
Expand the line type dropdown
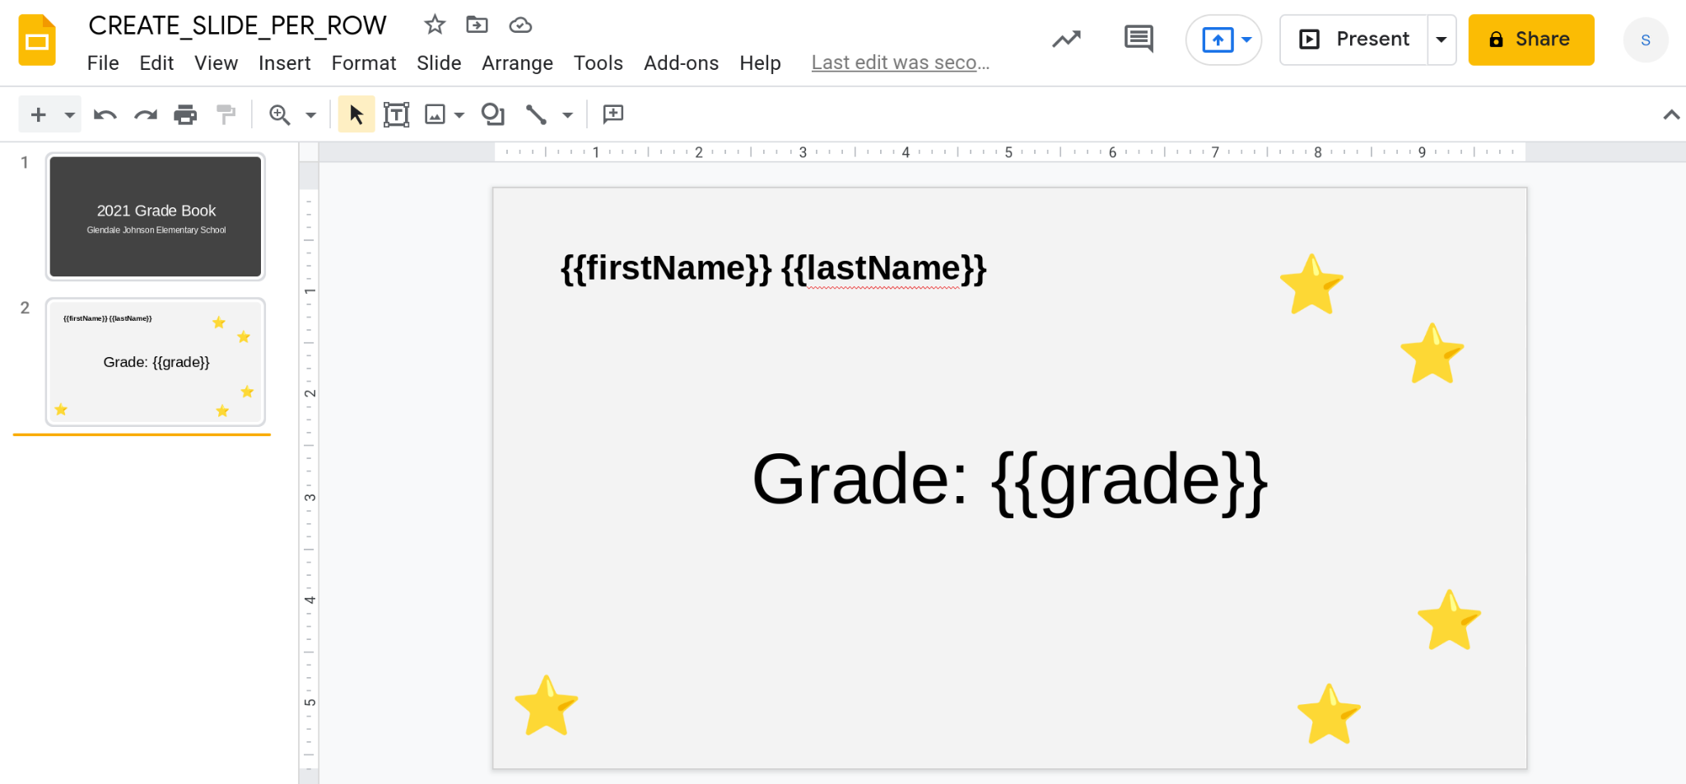click(567, 114)
